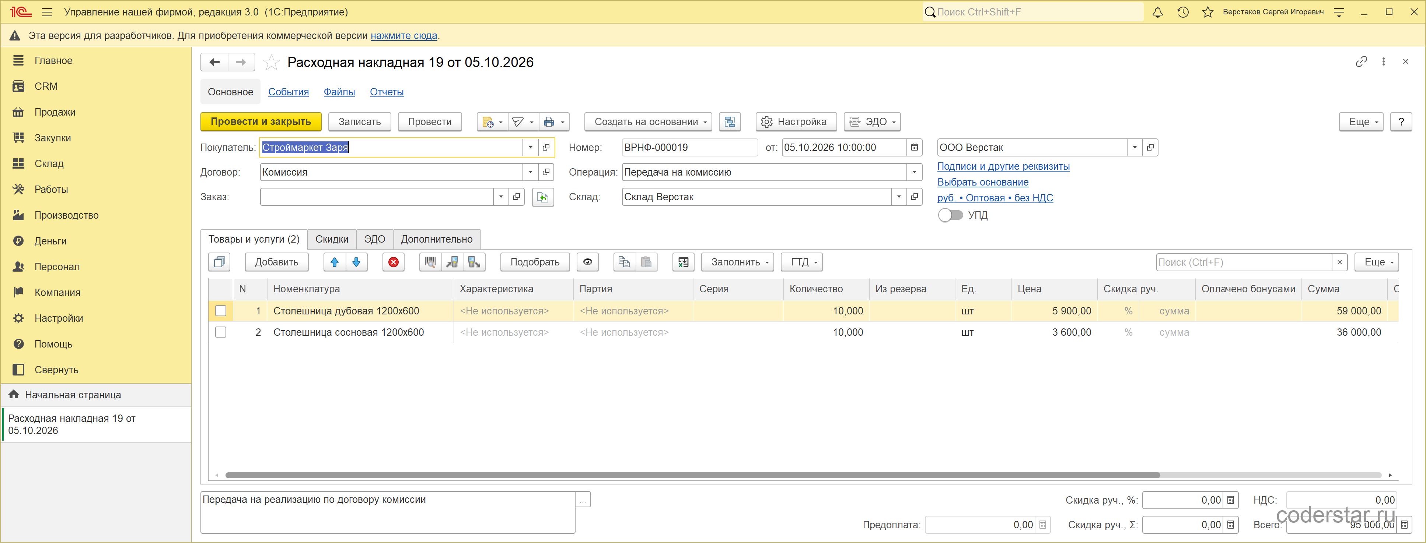Open favorites star in title bar
Screen dimensions: 1426x543
pos(1208,12)
